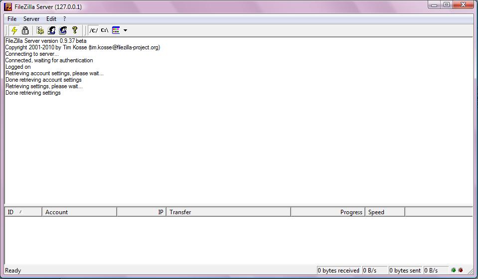Viewport: 478px width, 279px height.
Task: Toggle the /C/ path display format
Action: tap(94, 30)
